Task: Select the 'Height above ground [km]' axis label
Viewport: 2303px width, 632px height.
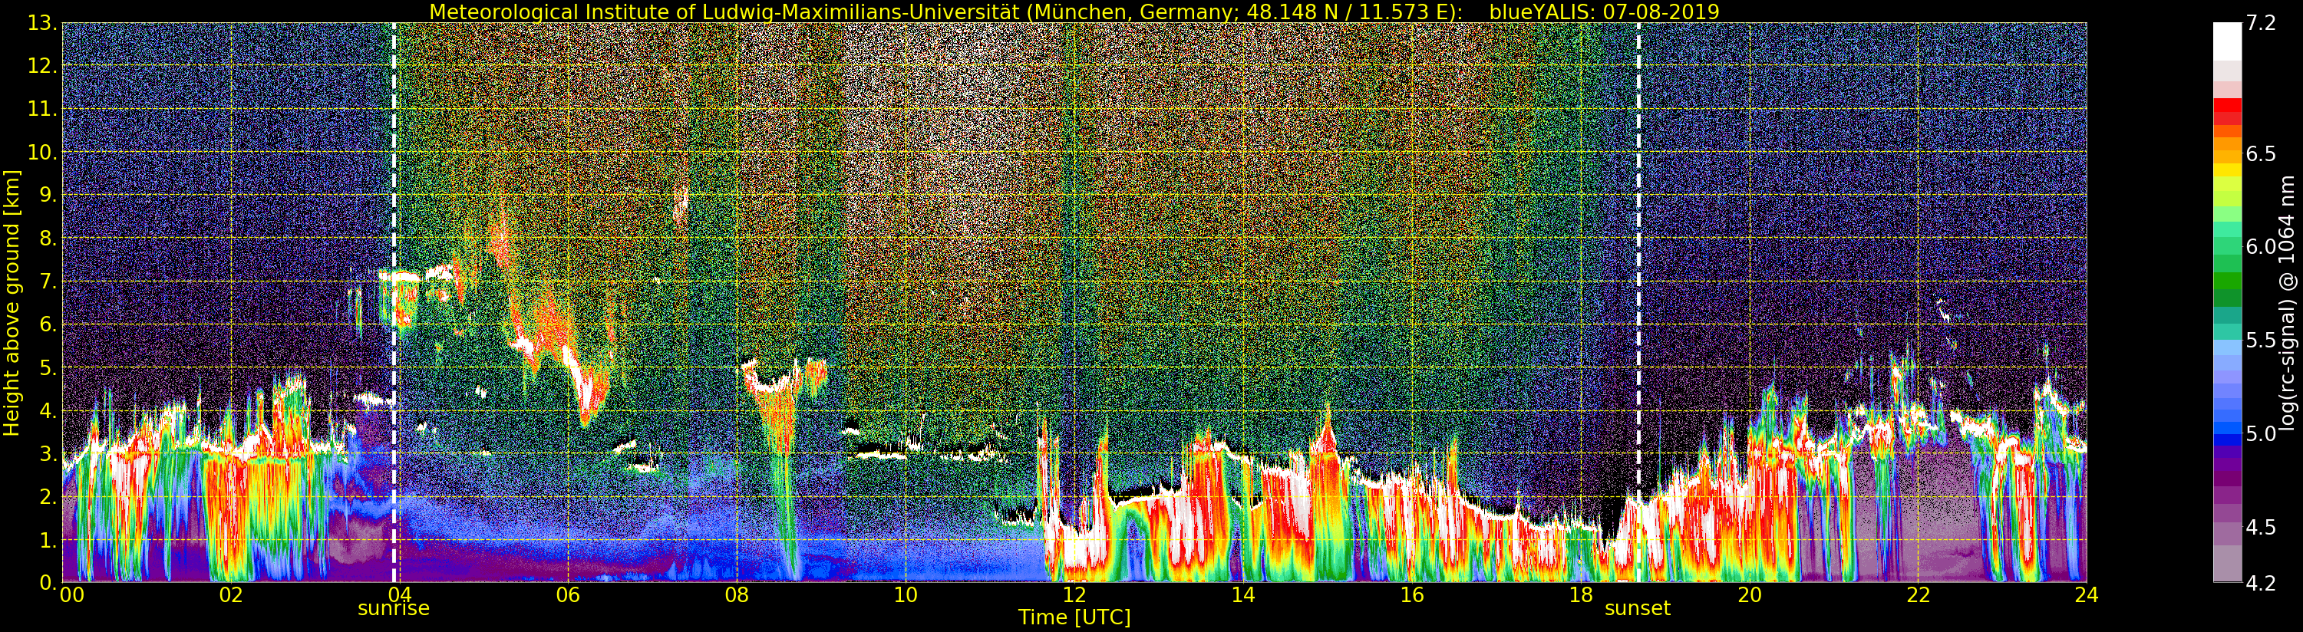Action: tap(12, 303)
